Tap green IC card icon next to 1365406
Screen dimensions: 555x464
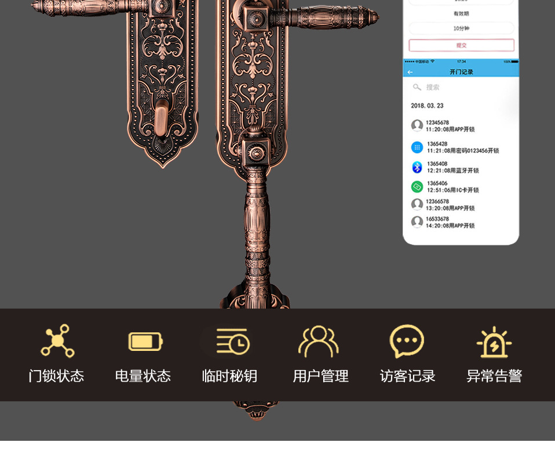click(417, 186)
